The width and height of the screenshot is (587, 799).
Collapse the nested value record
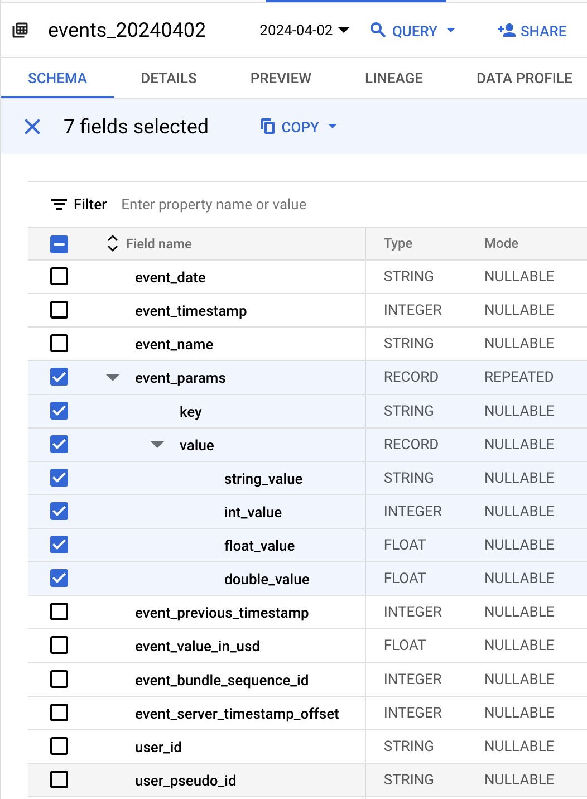click(x=157, y=445)
